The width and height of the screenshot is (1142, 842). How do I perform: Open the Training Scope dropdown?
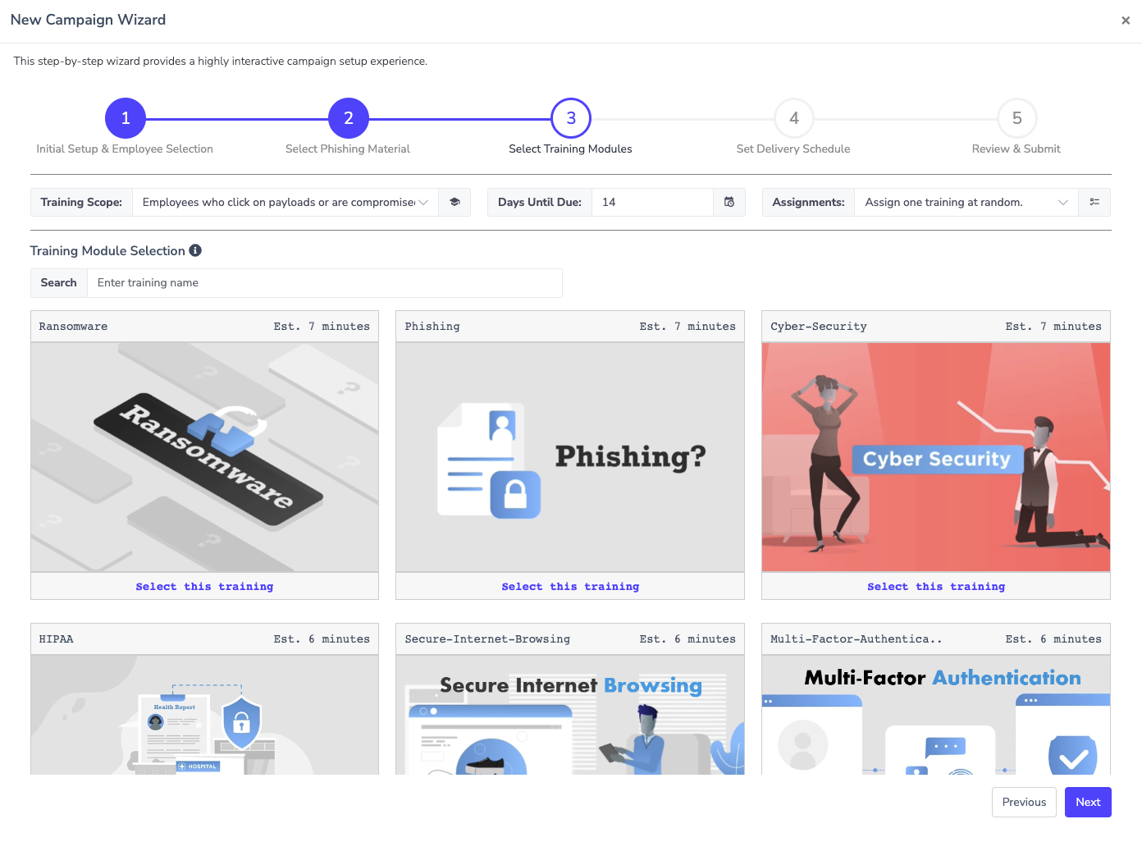[x=285, y=203]
